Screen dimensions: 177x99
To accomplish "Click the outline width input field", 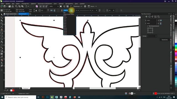I will [67, 10].
